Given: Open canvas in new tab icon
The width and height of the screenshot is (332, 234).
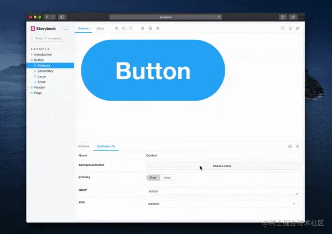Looking at the screenshot, I should pos(290,28).
